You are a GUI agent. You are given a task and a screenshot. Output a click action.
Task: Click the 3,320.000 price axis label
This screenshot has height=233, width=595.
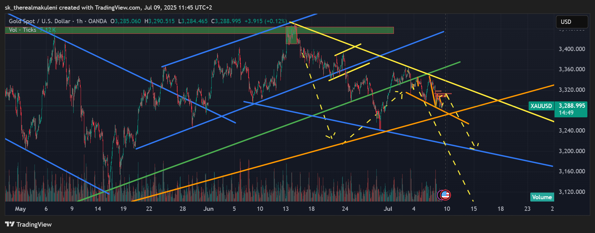(x=572, y=90)
